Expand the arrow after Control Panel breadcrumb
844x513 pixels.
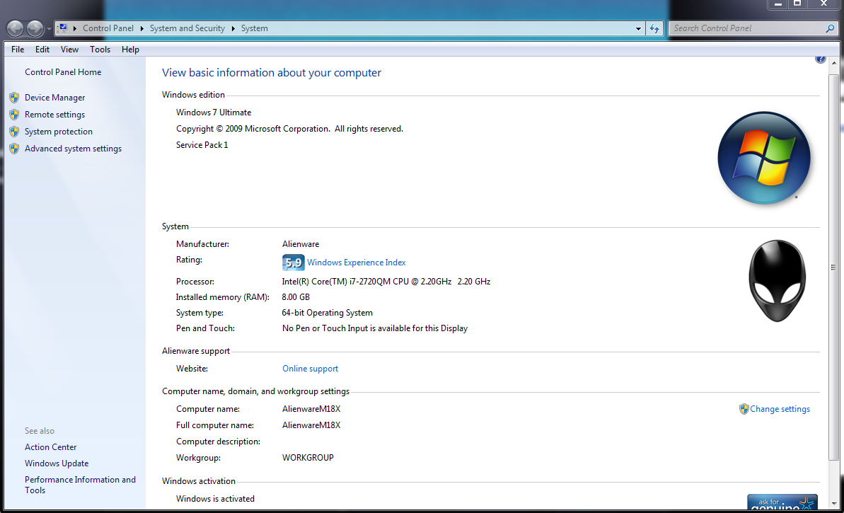point(141,28)
